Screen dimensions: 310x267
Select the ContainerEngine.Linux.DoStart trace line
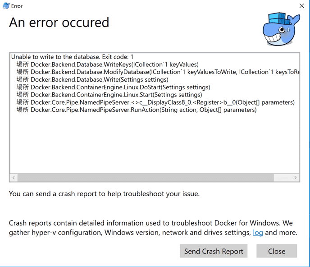[113, 87]
